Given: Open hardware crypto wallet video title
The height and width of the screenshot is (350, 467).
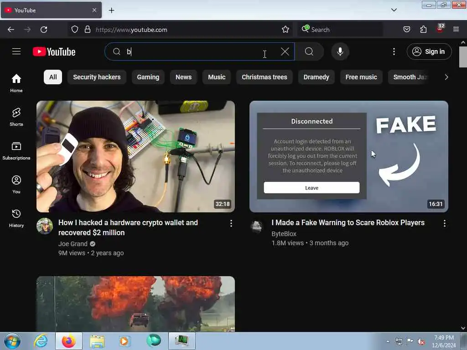Looking at the screenshot, I should click(128, 228).
